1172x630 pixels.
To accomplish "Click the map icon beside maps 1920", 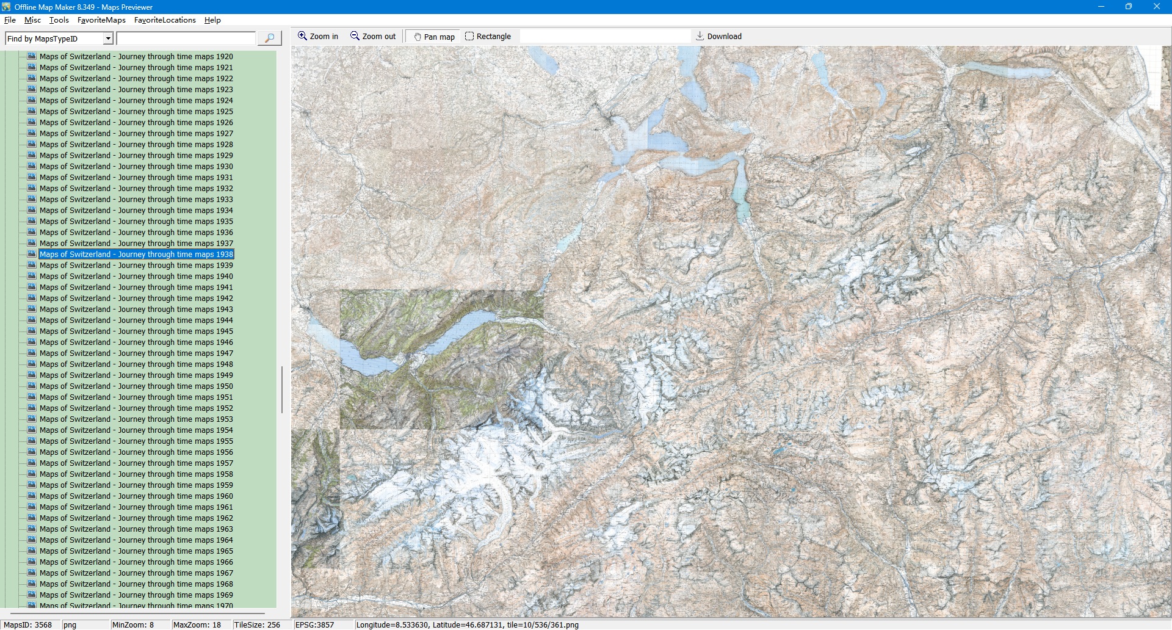I will (32, 56).
